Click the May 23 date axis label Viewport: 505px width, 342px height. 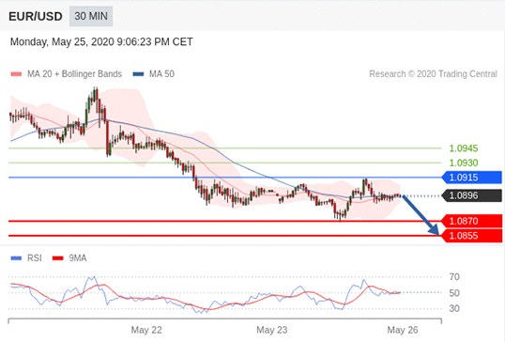pyautogui.click(x=272, y=330)
